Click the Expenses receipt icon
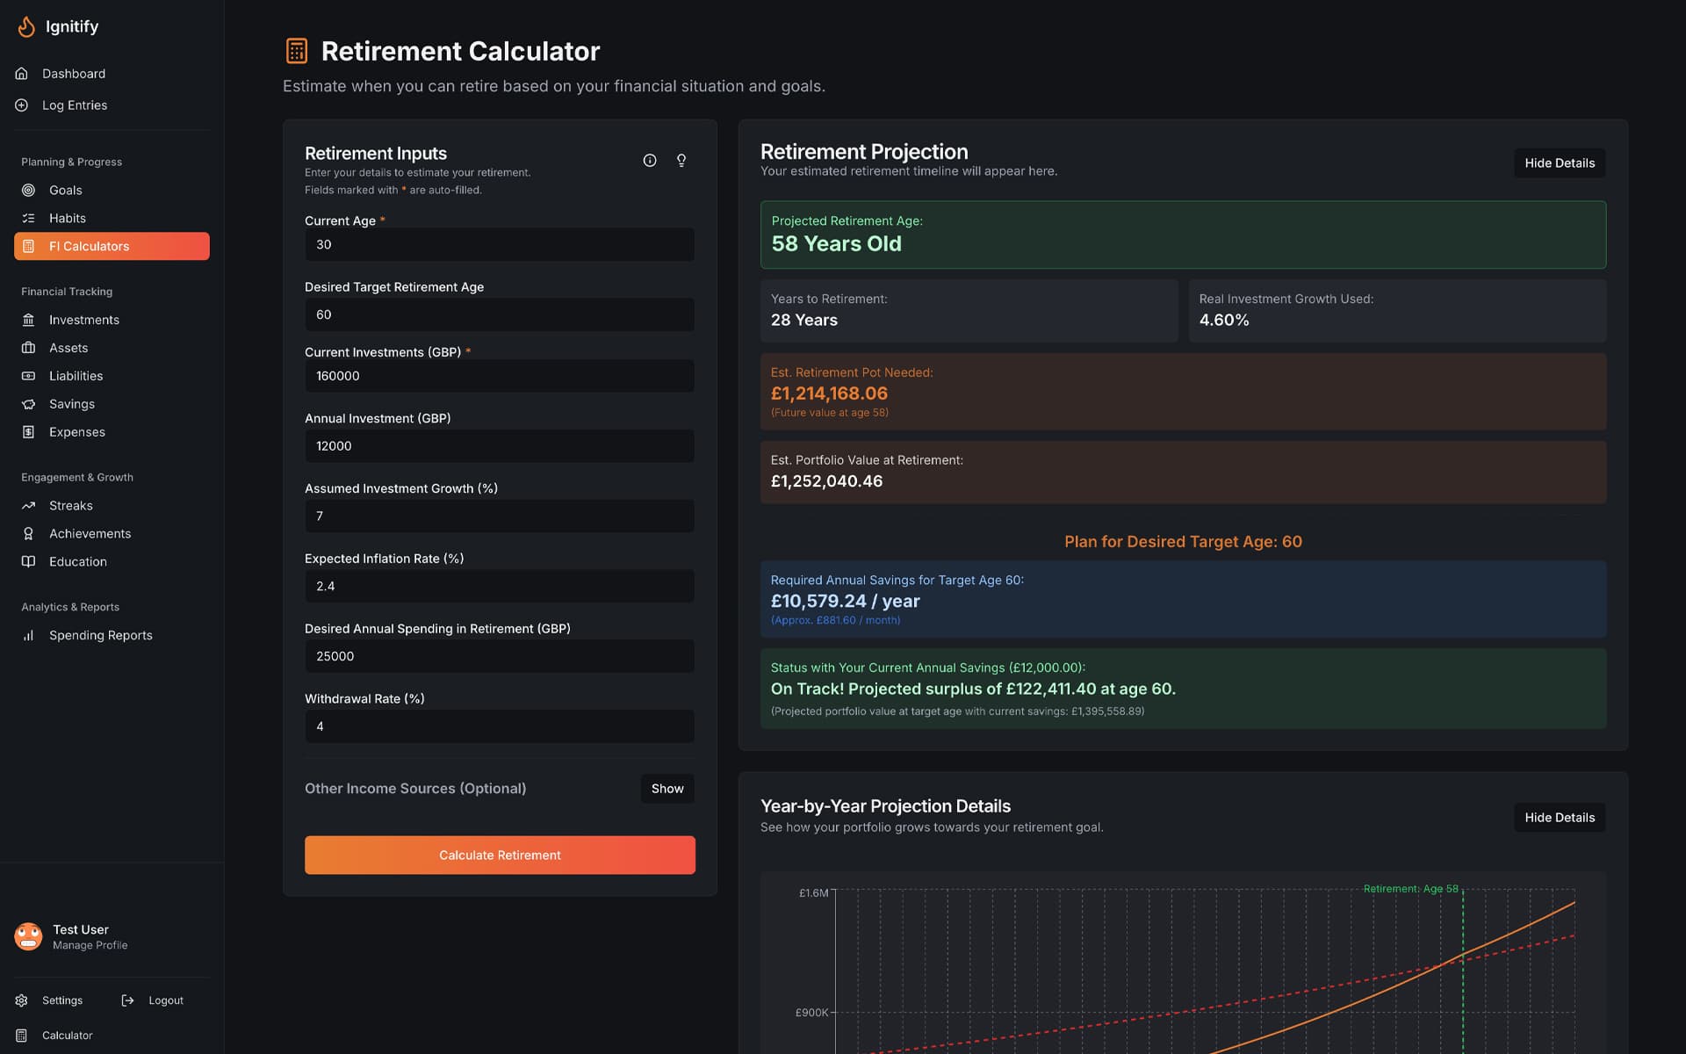Screen dimensions: 1686x1054 pos(28,432)
